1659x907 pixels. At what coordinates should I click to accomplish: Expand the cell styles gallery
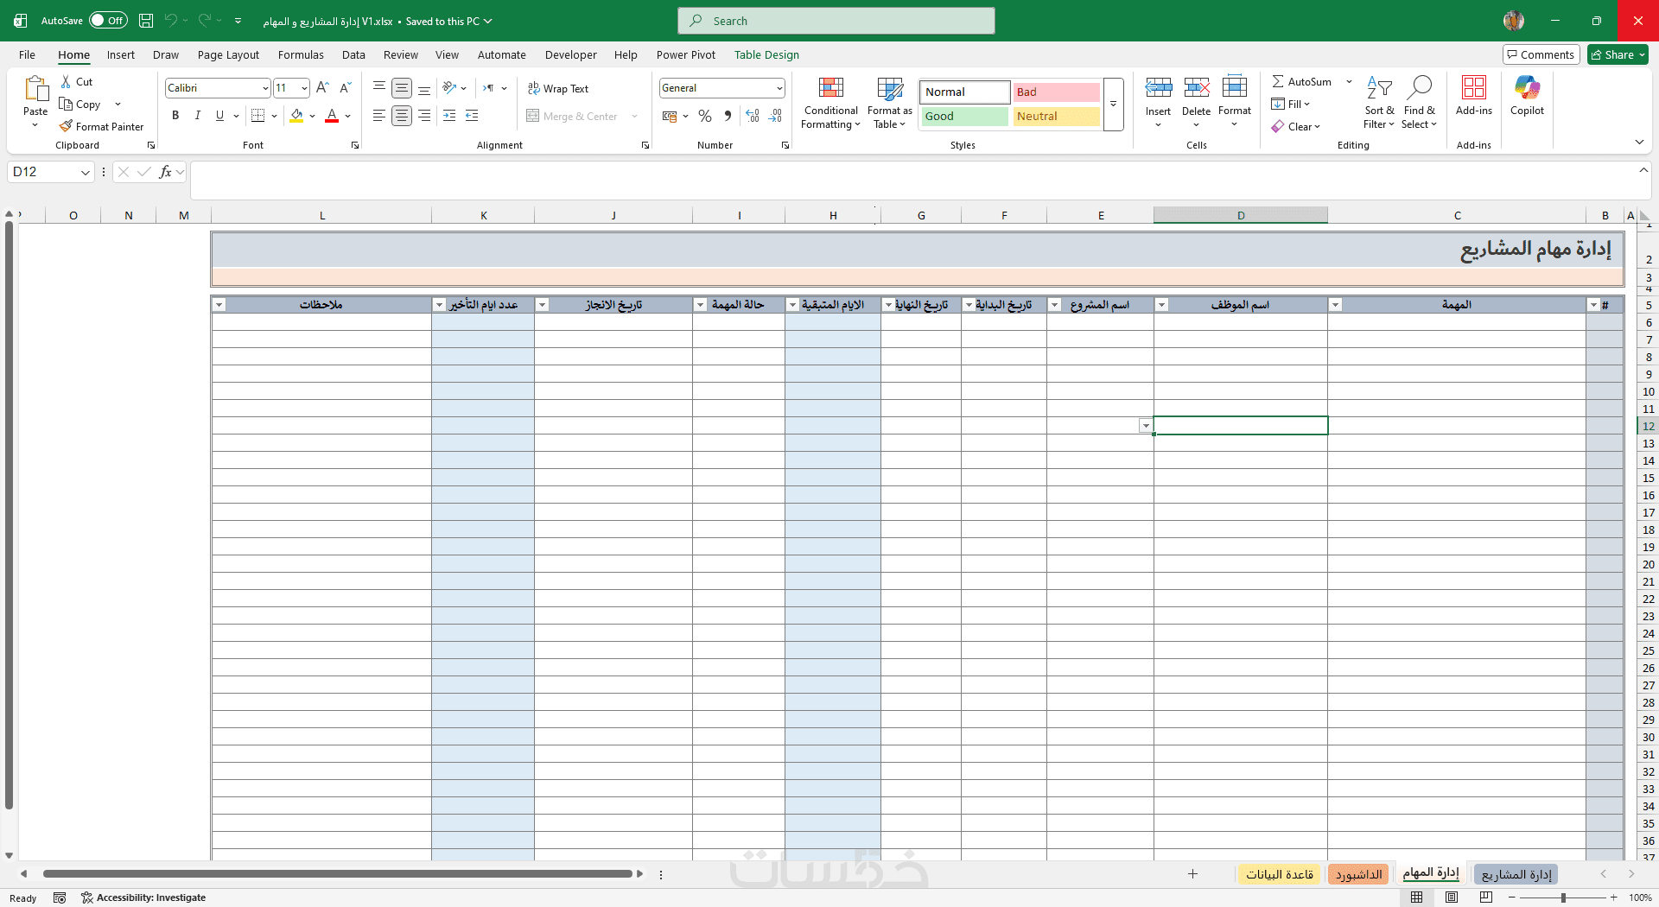click(x=1114, y=105)
